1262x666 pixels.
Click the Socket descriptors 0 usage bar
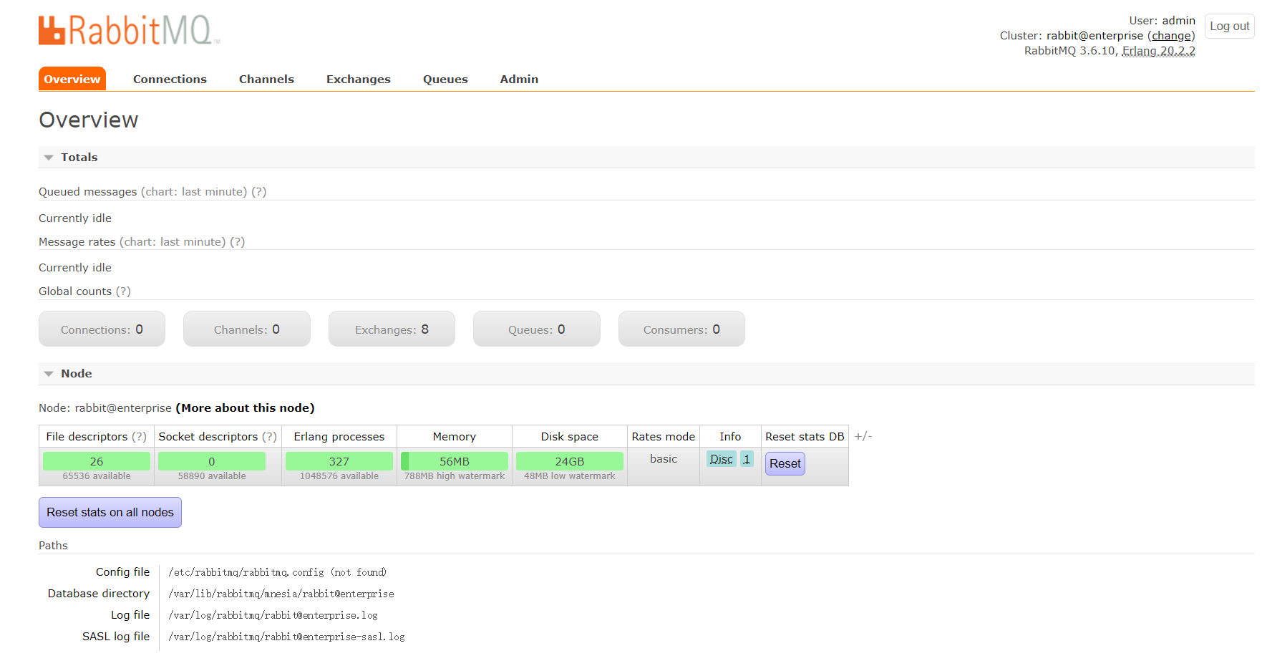coord(212,461)
